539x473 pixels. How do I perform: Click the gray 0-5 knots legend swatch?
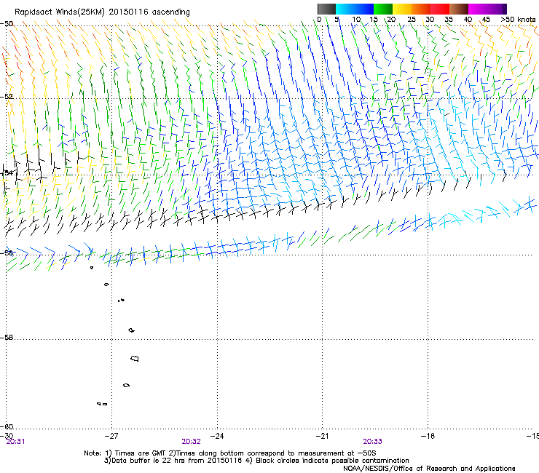326,9
